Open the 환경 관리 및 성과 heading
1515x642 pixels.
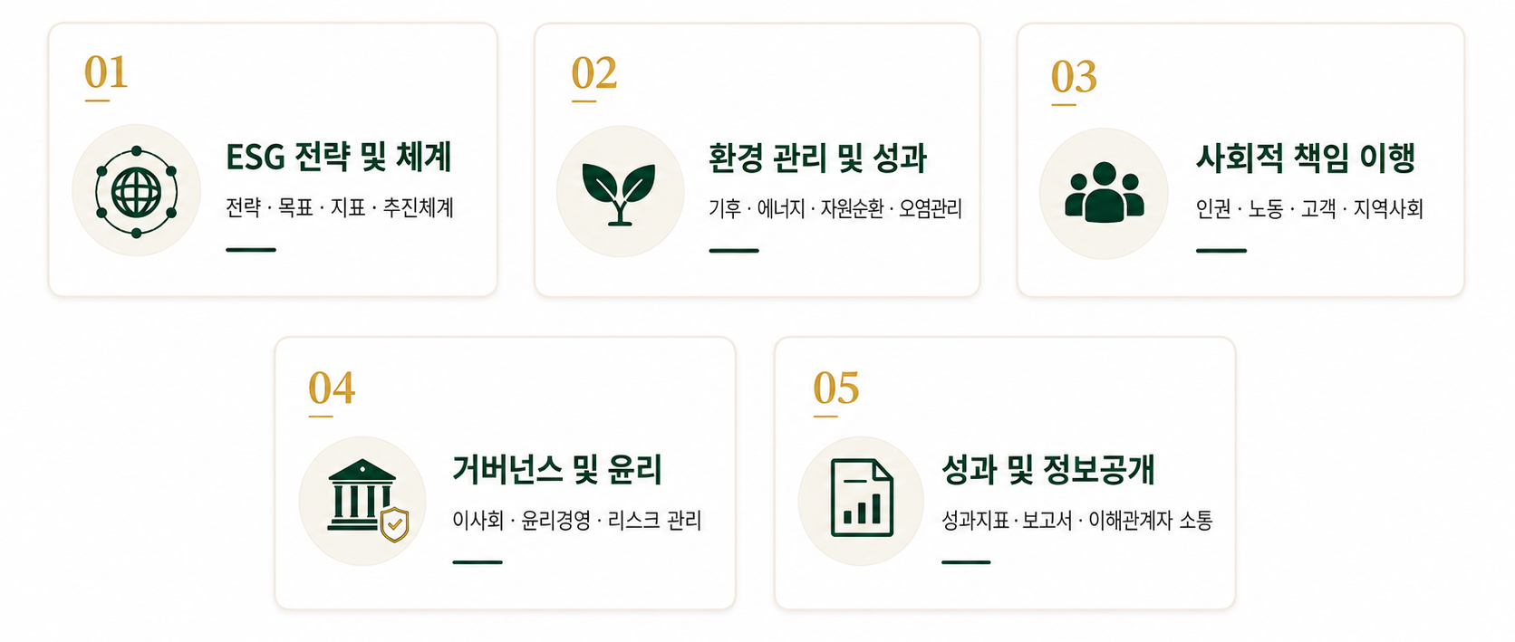[818, 158]
